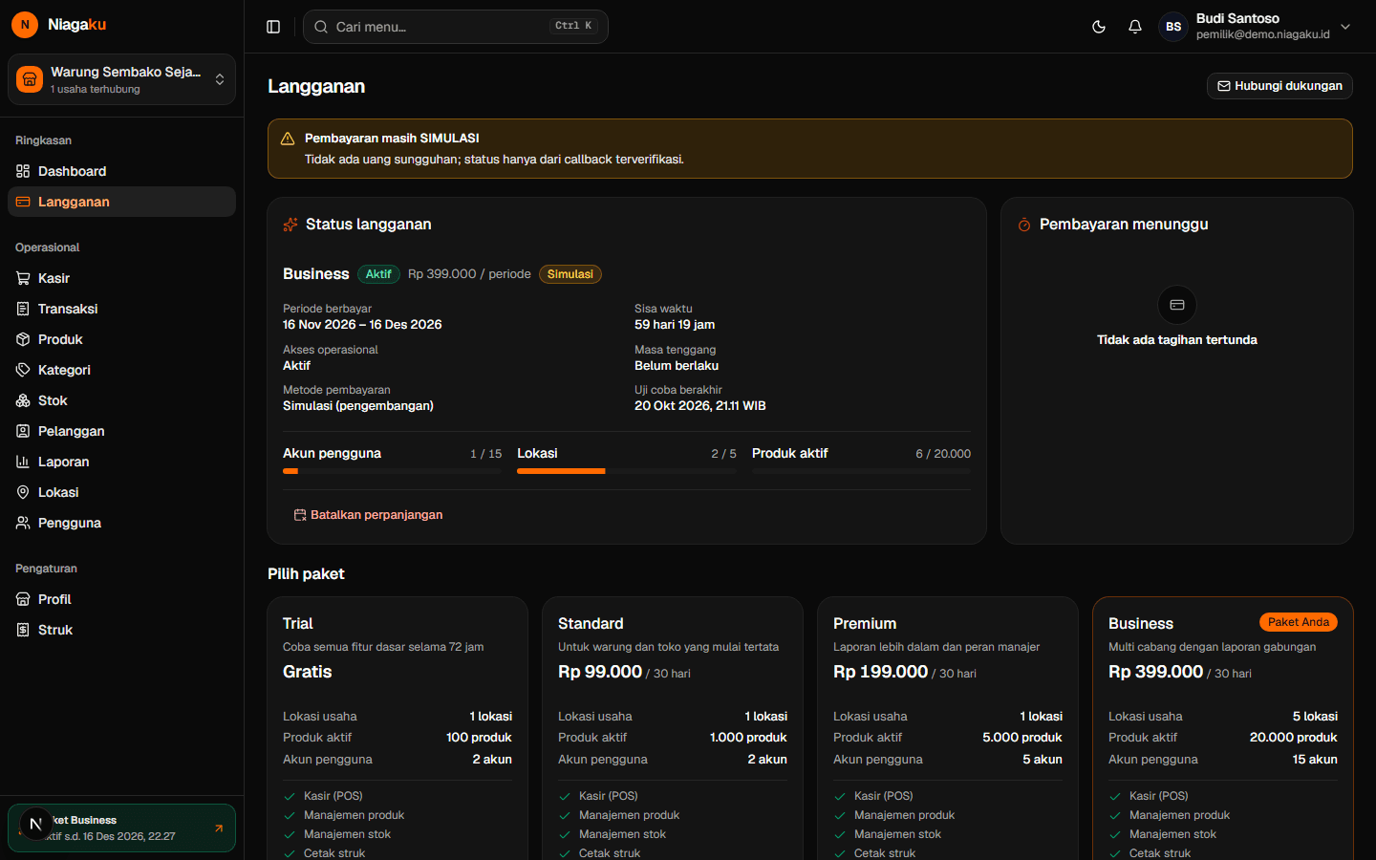The image size is (1376, 860).
Task: Open Laporan chart icon in sidebar
Action: (23, 462)
